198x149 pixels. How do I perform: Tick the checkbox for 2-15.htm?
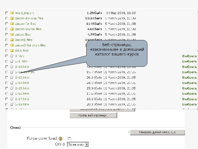[x=7, y=88]
